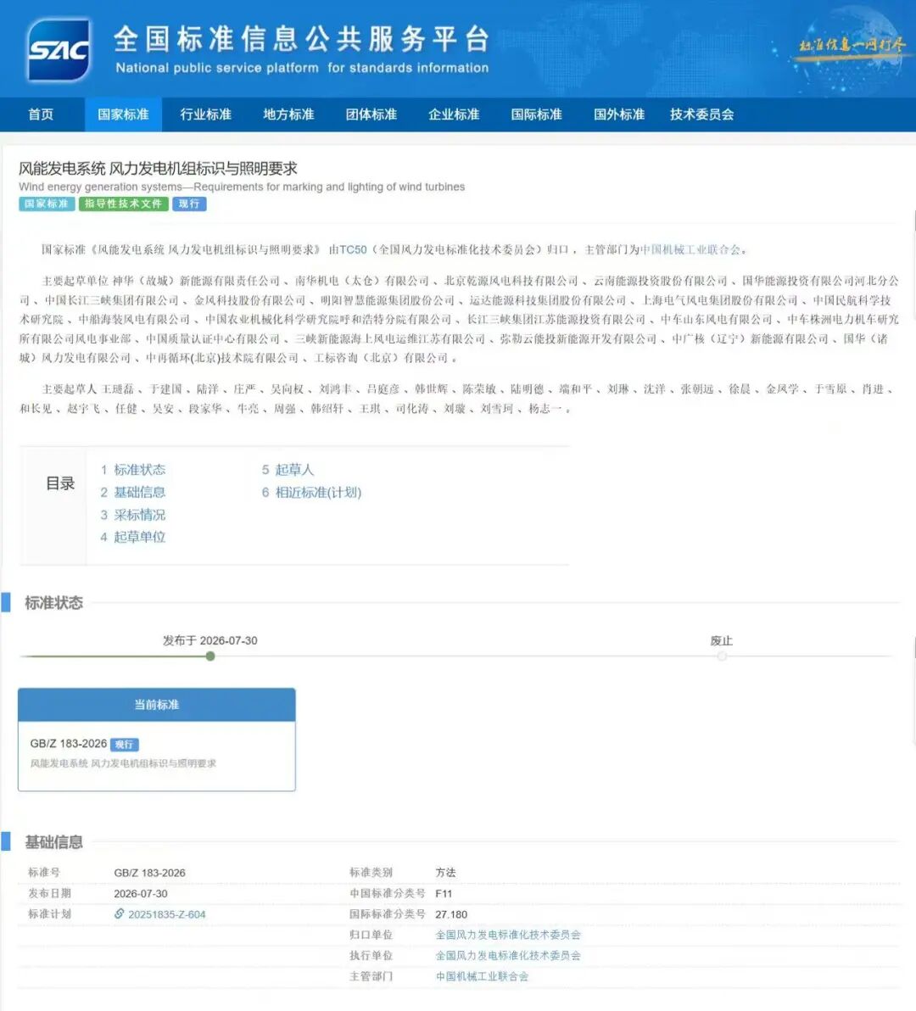Click the 当前标准 card header

coord(157,705)
